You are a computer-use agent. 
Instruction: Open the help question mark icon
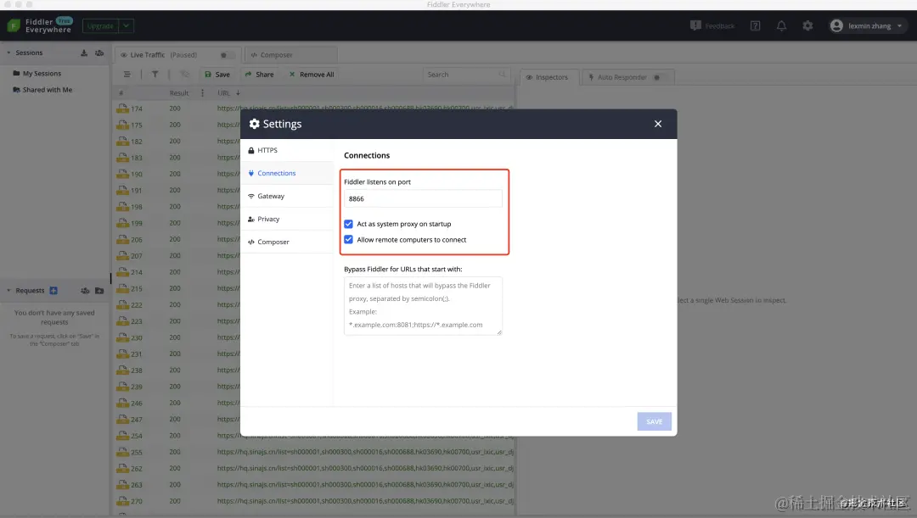(755, 25)
